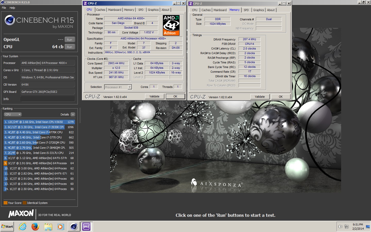Click the GFX Board GeForce GTX 260 field
371x232 pixels.
coord(48,92)
